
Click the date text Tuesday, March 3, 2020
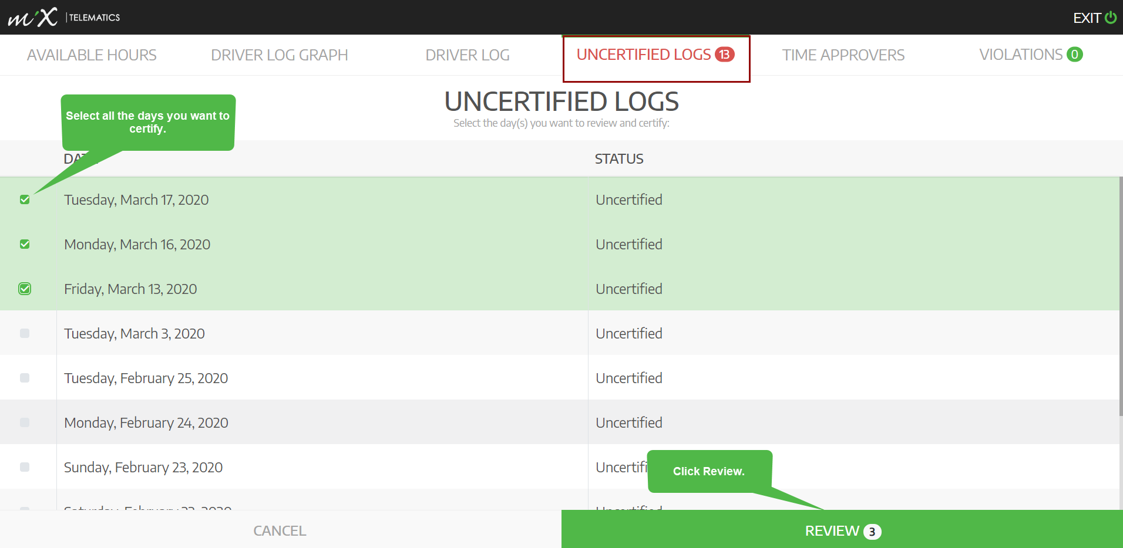point(135,334)
